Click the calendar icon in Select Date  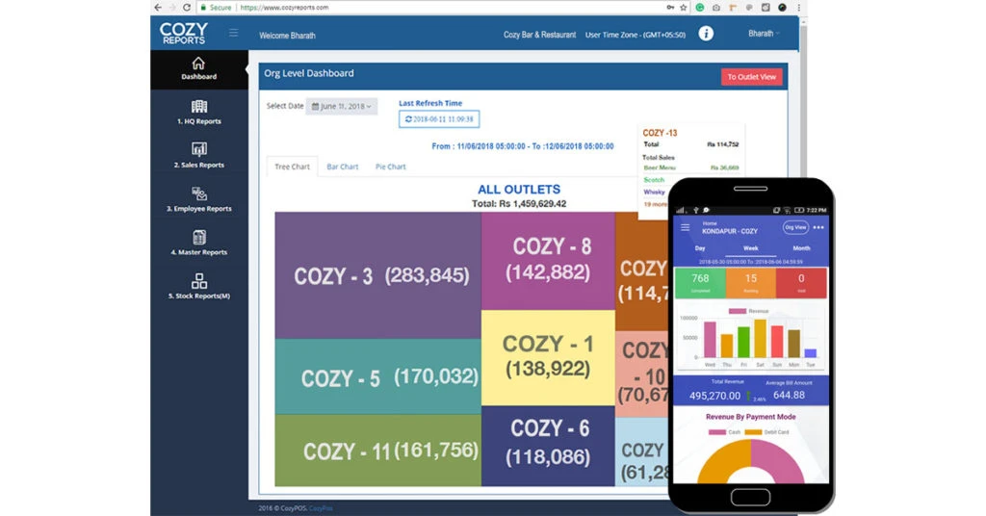coord(315,106)
